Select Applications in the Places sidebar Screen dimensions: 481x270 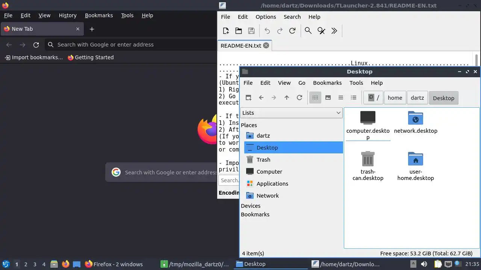(x=293, y=184)
